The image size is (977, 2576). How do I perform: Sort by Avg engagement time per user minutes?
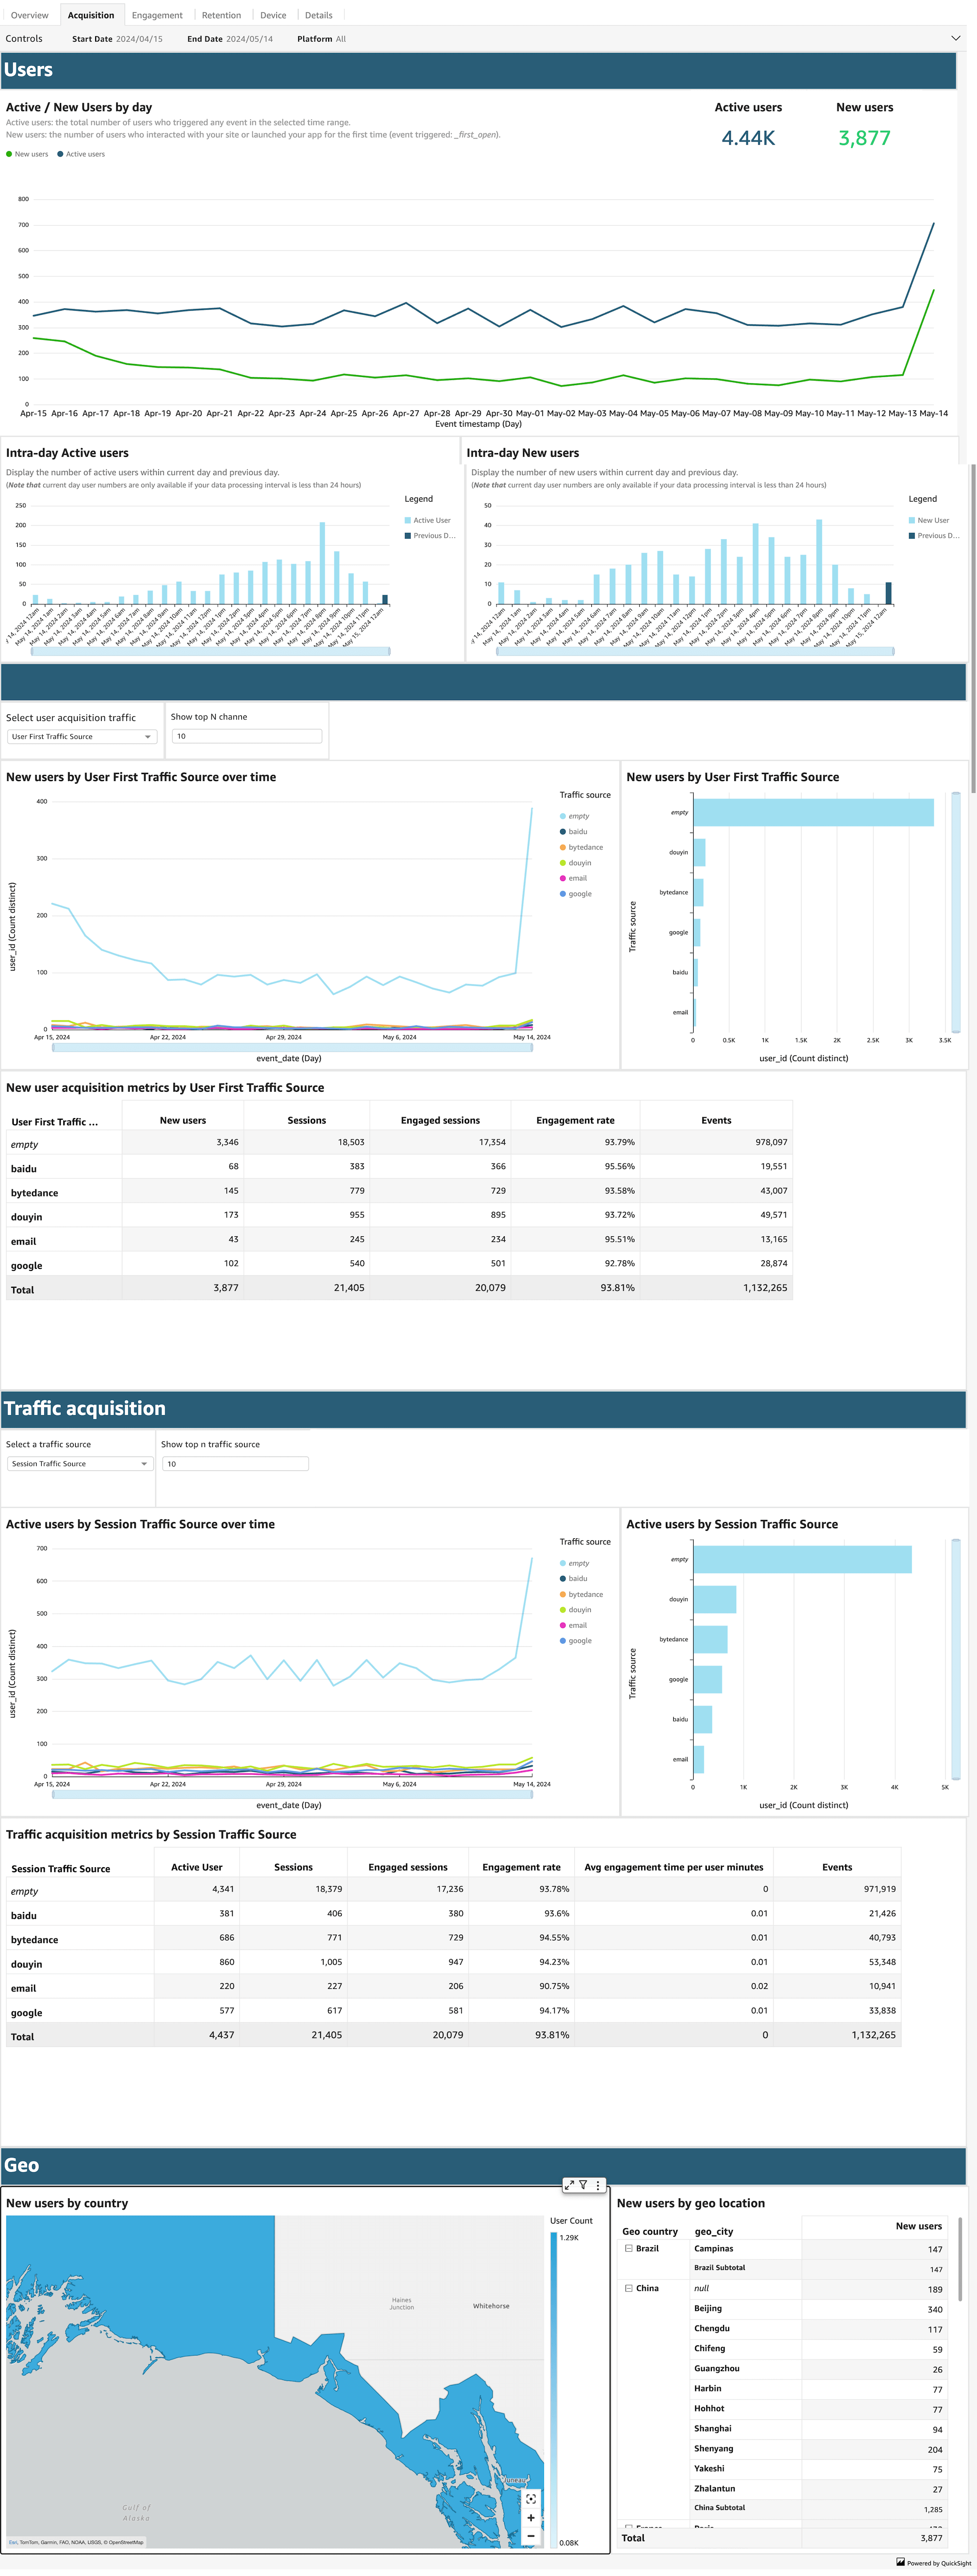[673, 1867]
